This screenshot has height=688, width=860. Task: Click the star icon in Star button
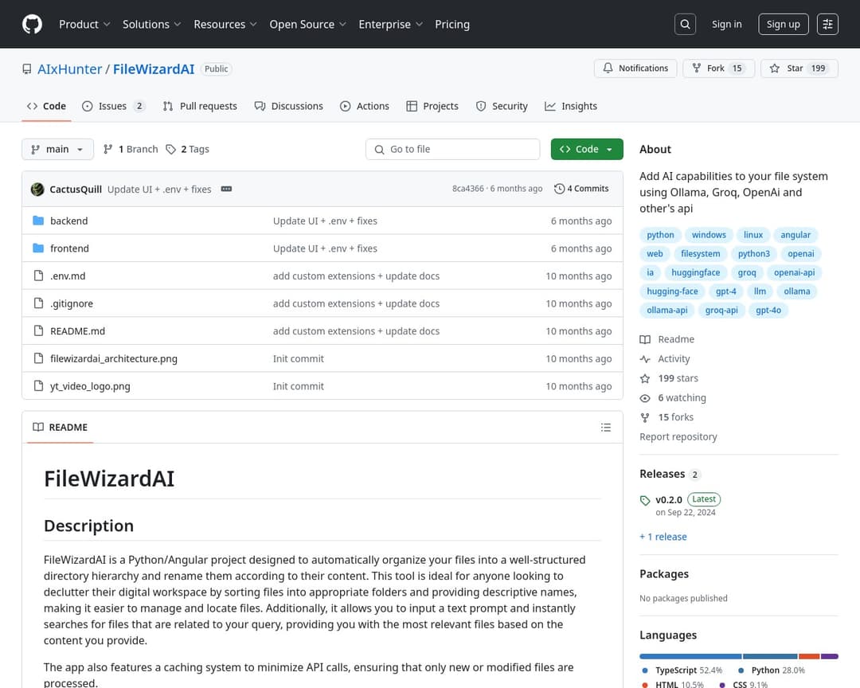775,68
